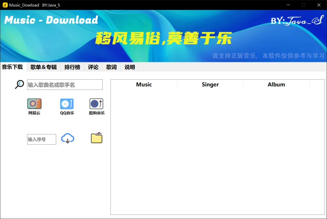Click the app icon in title bar
Viewport: 327px width, 219px height.
[5, 5]
